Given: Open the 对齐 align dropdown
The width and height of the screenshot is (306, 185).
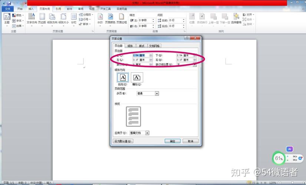Looking at the screenshot, I should click(x=249, y=14).
